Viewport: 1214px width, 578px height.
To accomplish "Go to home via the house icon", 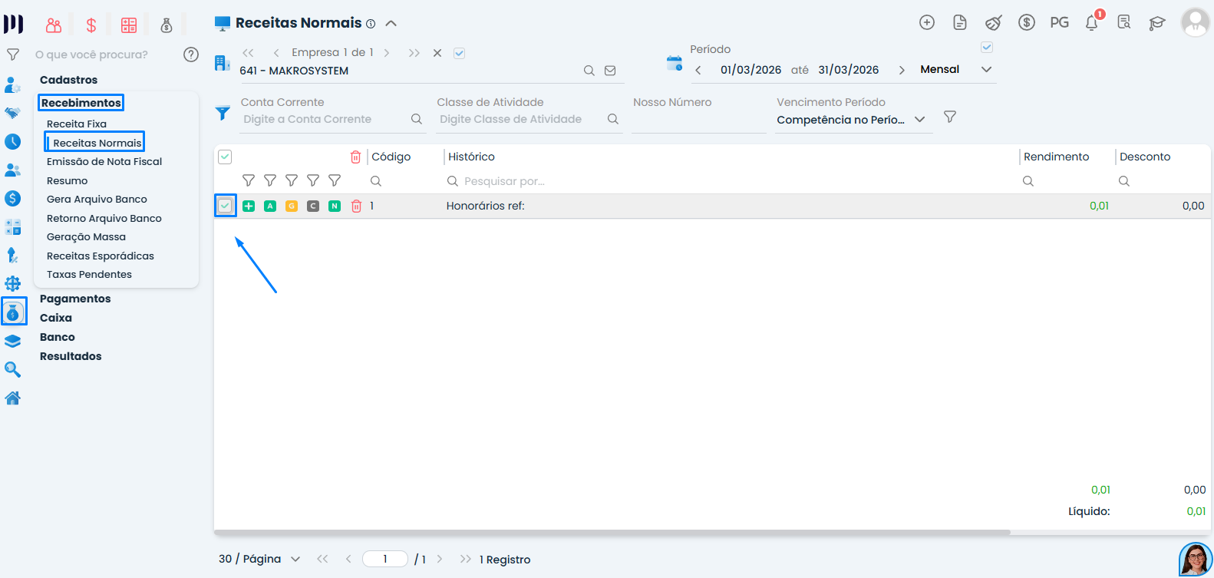I will (x=13, y=398).
